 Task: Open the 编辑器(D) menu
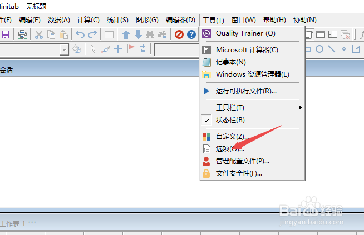(x=180, y=20)
